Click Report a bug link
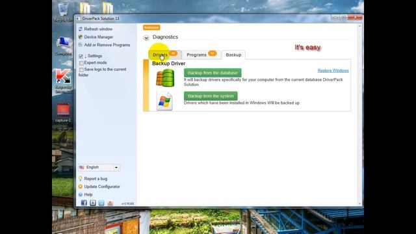 [x=96, y=179]
